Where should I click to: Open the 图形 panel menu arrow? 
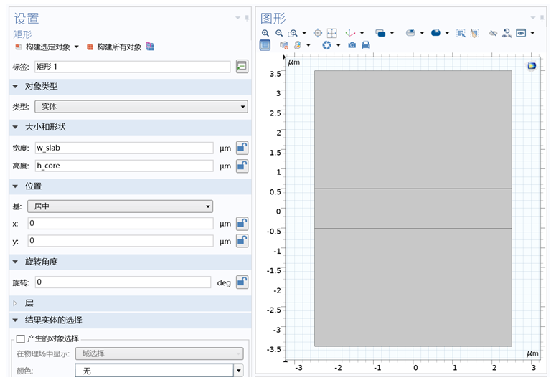pos(533,17)
